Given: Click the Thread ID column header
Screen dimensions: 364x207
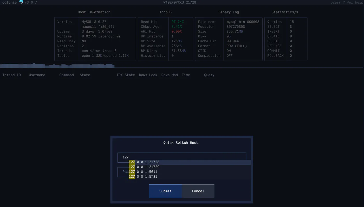Looking at the screenshot, I should click(11, 75).
